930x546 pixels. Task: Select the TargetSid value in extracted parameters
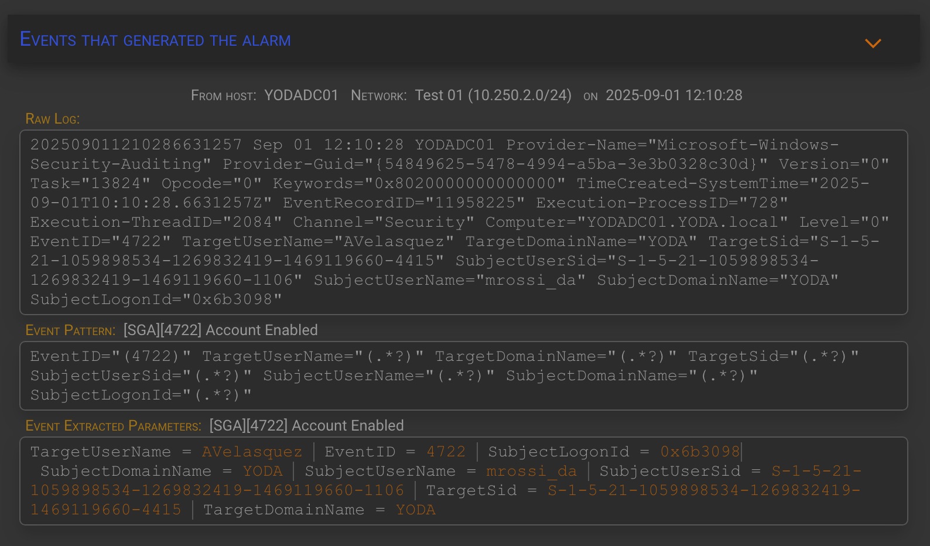click(703, 490)
